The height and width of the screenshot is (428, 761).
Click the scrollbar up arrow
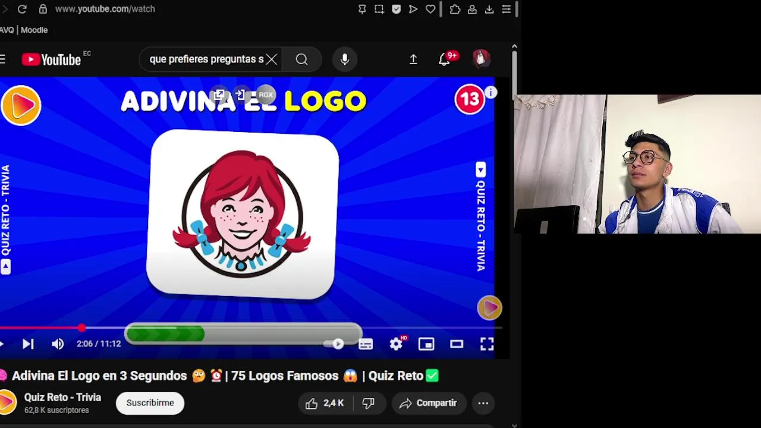(x=514, y=46)
